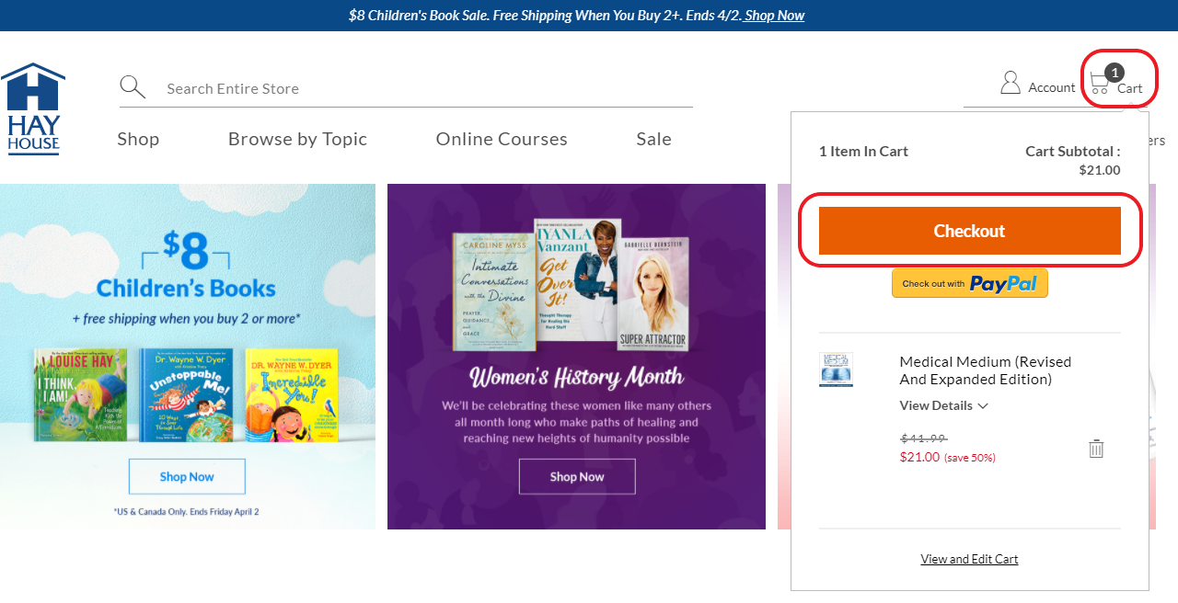The image size is (1178, 603).
Task: Click the cart item count badge
Action: (x=1114, y=73)
